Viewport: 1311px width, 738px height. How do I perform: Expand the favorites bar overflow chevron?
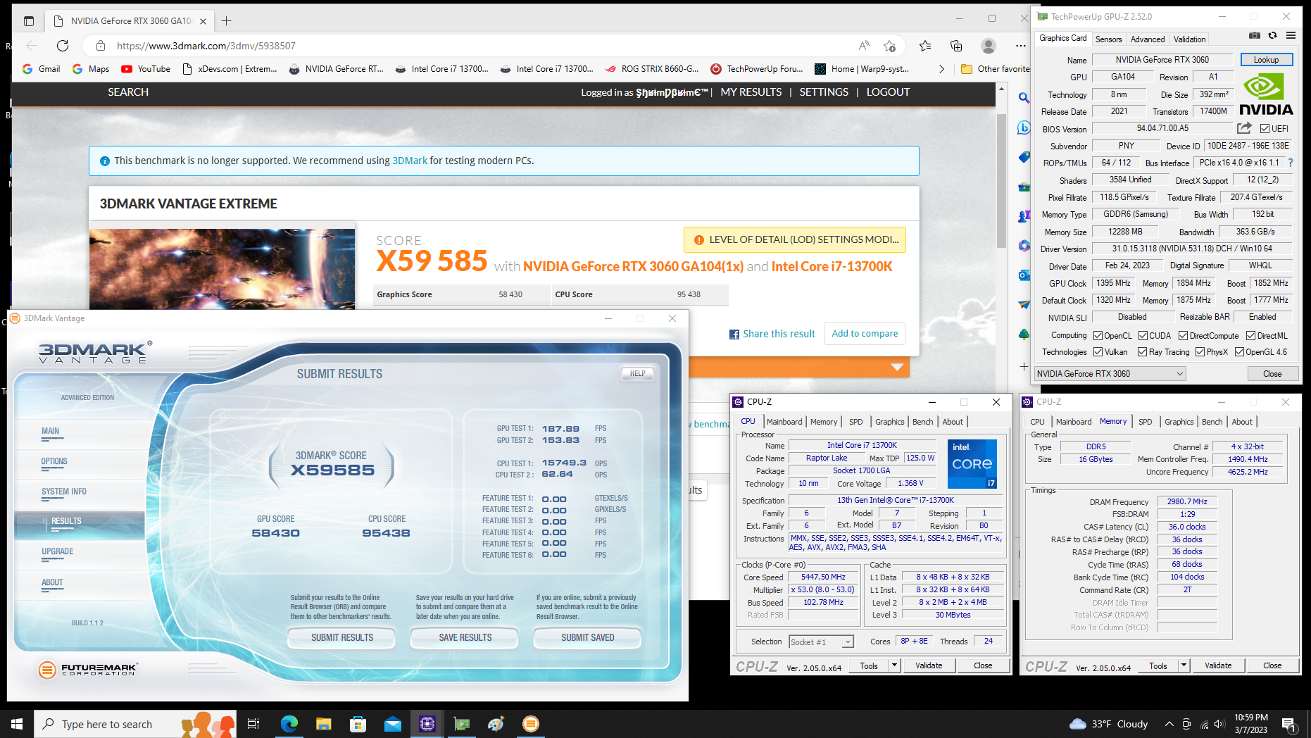tap(941, 69)
